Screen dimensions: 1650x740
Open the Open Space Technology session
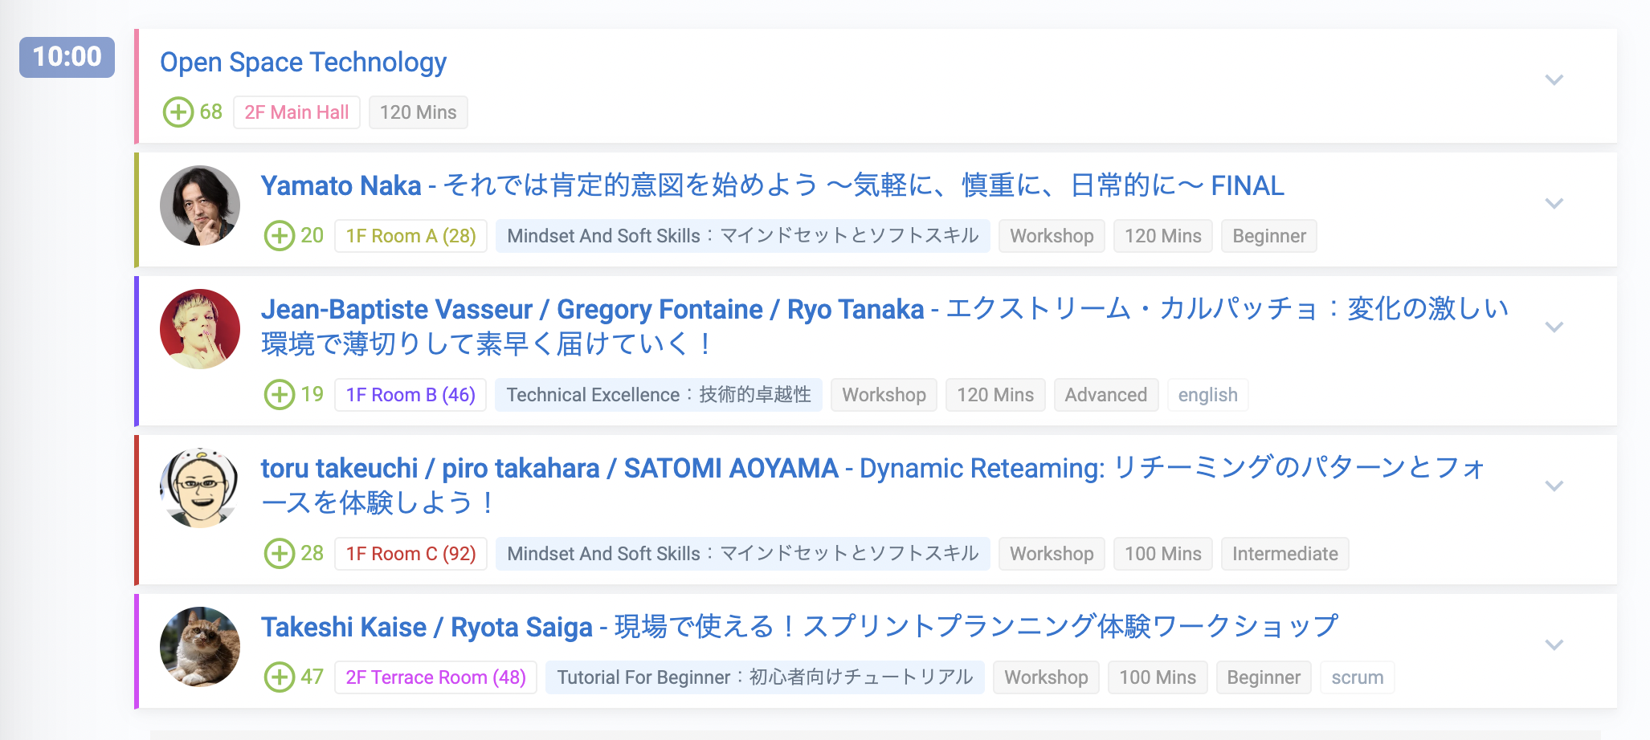pos(303,63)
